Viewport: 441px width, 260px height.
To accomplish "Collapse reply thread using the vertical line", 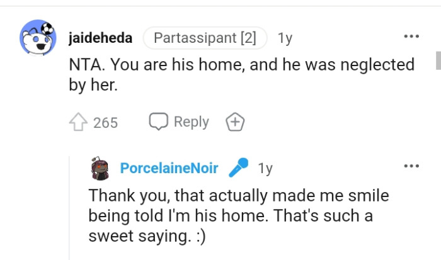I will 70,208.
